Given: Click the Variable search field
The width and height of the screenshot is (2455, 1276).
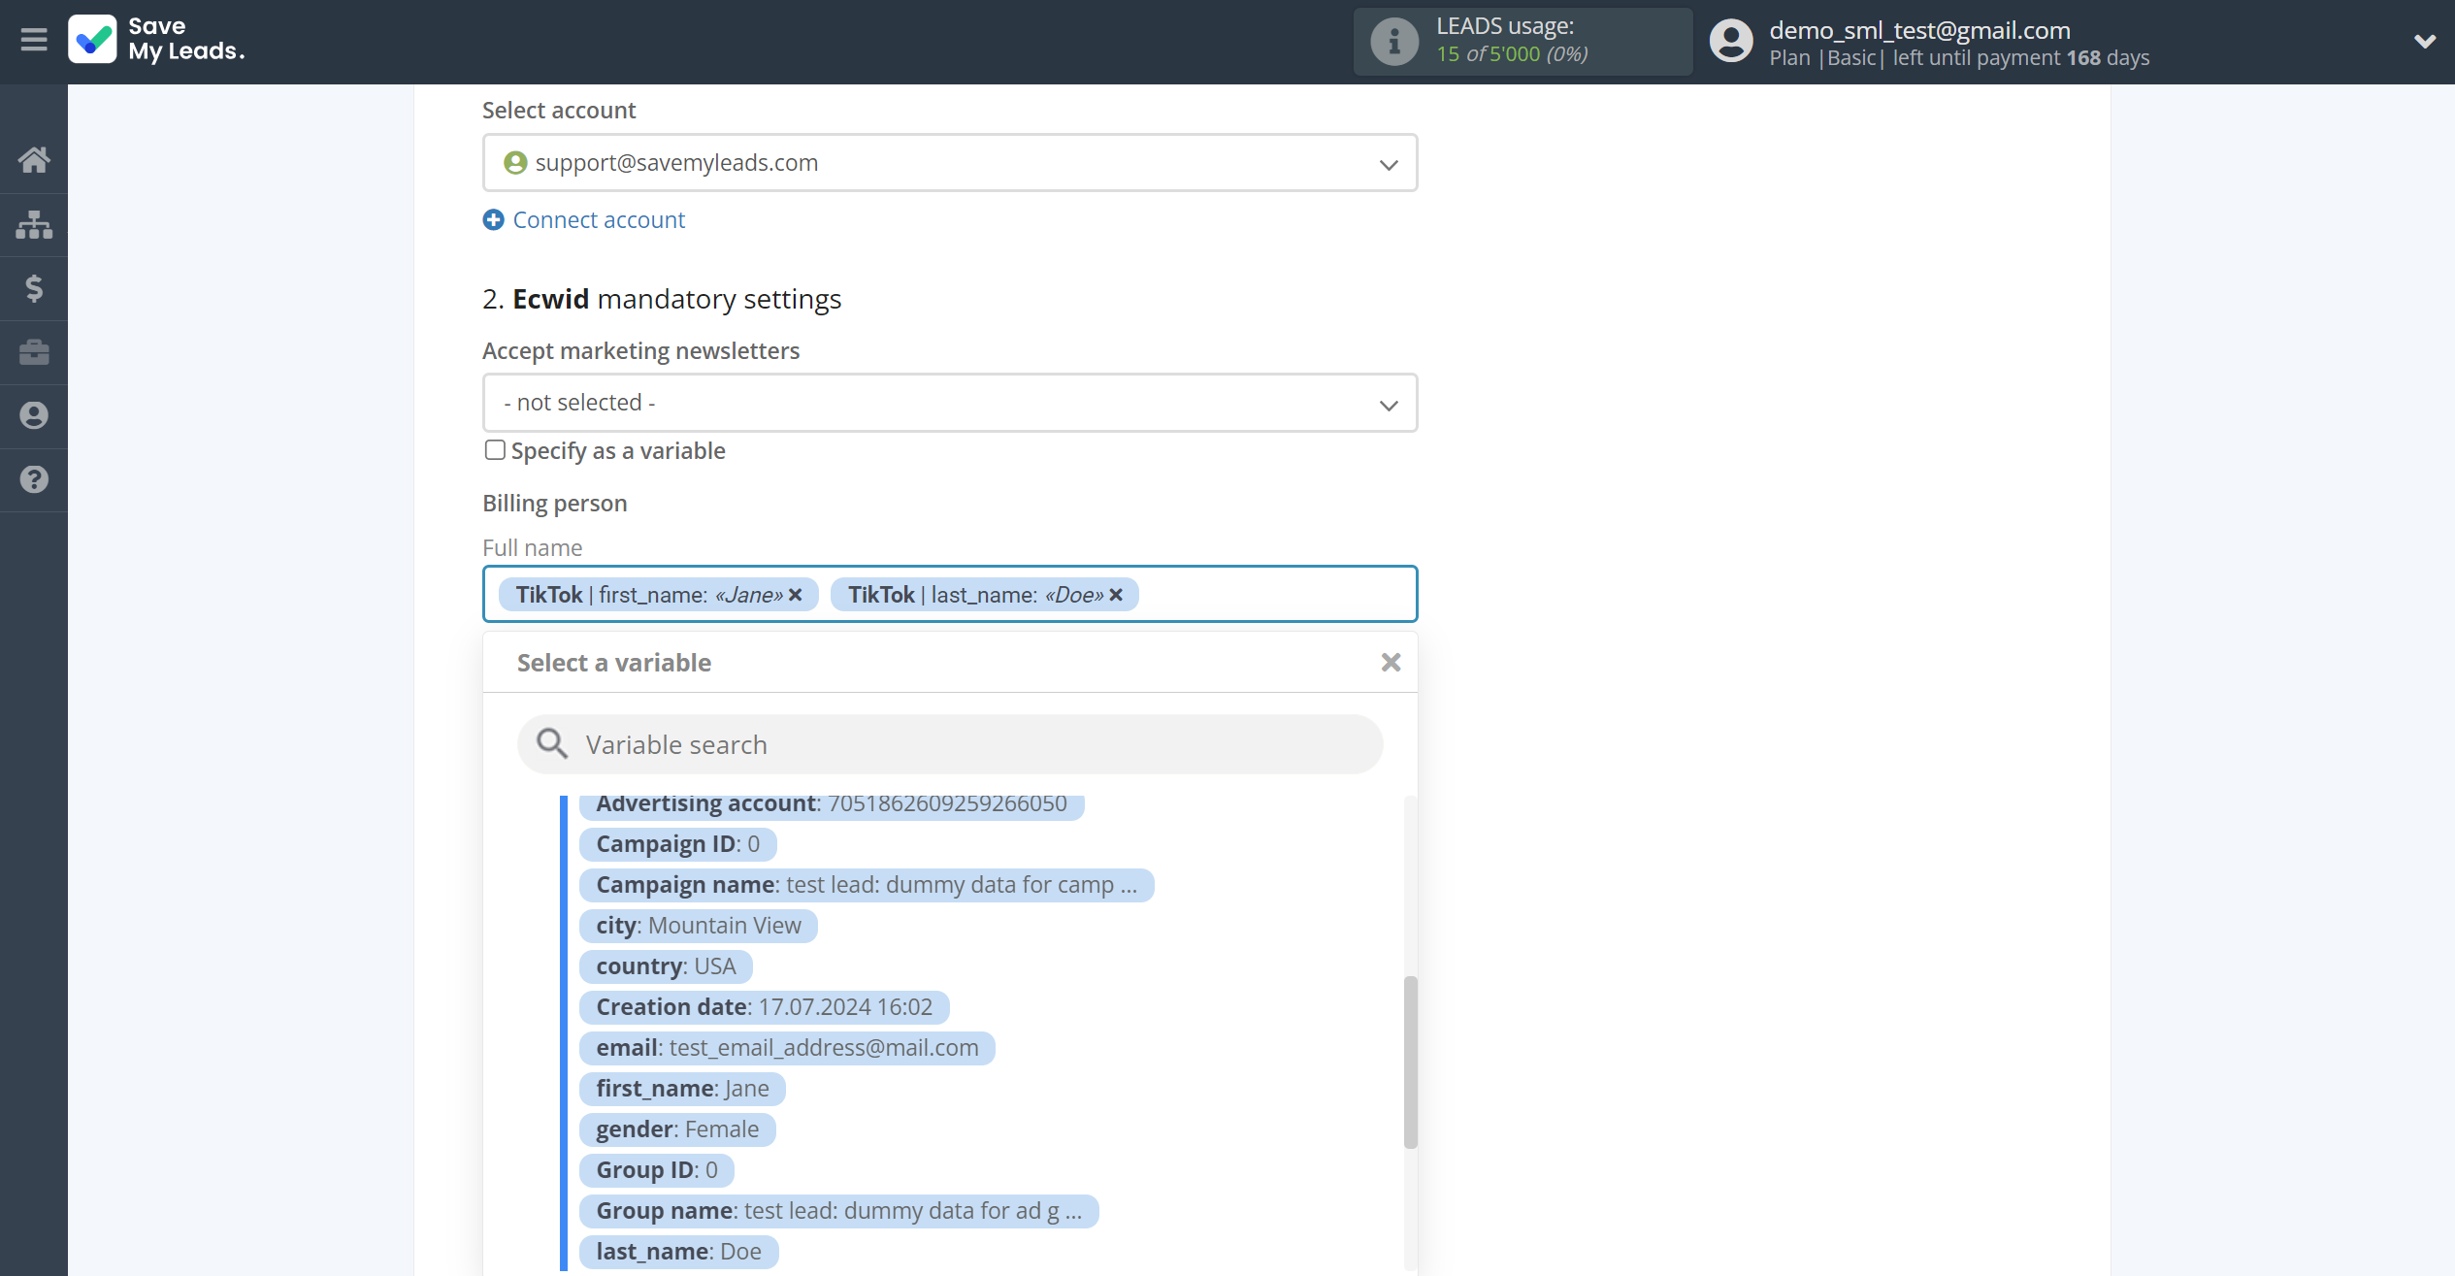Looking at the screenshot, I should coord(950,744).
